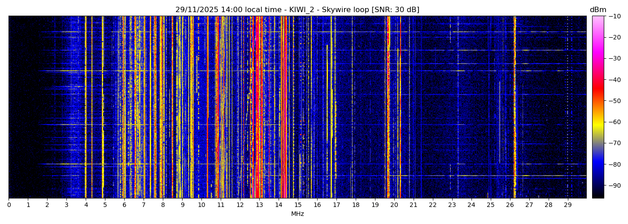Click the yellow vertical line at 4 MHz
The height and width of the screenshot is (224, 628).
(86, 108)
